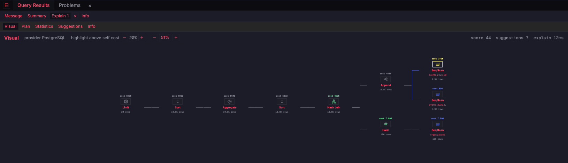Viewport: 568px width, 163px height.
Task: Click the 20% threshold value
Action: 133,38
